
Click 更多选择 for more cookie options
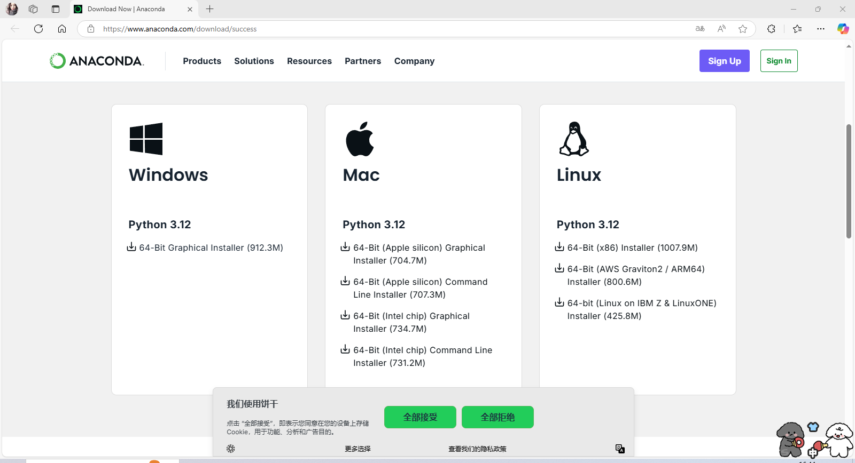[x=357, y=449]
